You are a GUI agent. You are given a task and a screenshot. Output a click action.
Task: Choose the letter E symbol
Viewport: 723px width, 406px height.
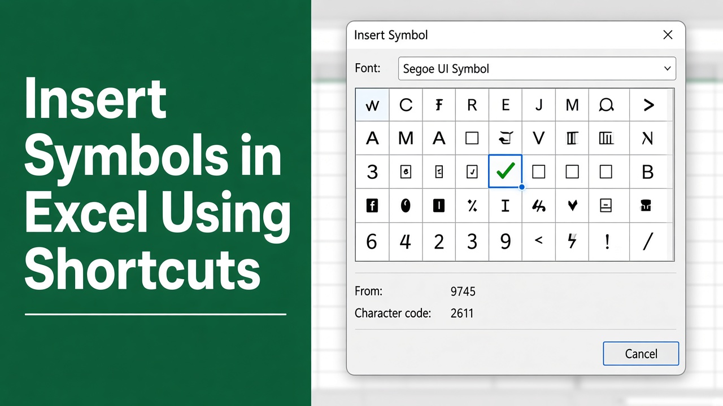[x=506, y=105]
